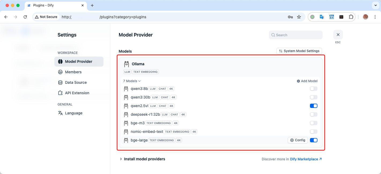Open the Chrome tab list dropdown arrow
Image resolution: width=381 pixels, height=174 pixels.
[375, 5]
